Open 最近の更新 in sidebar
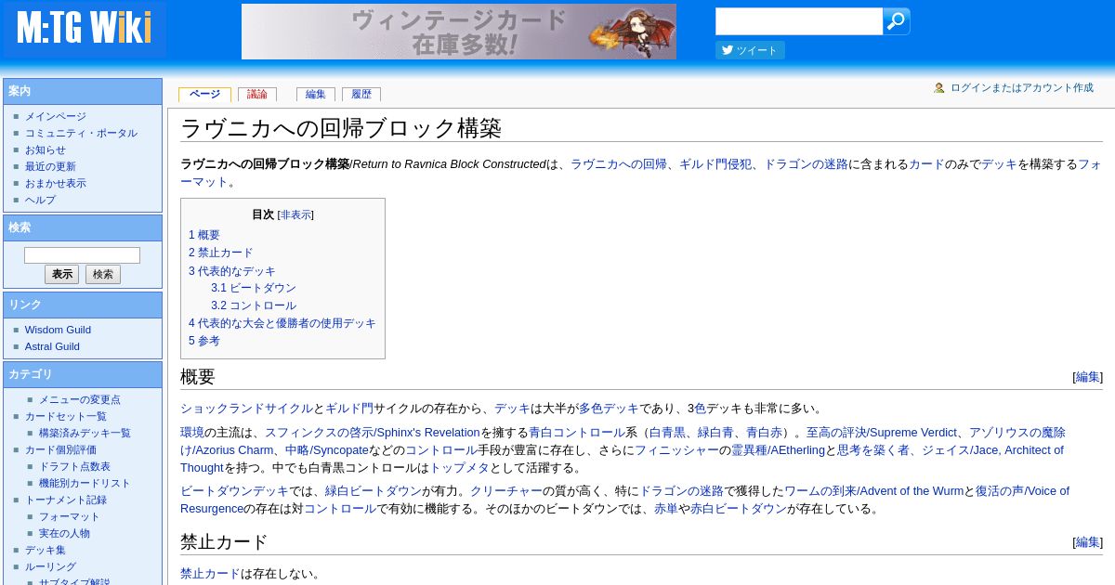Viewport: 1115px width, 585px height. [50, 167]
